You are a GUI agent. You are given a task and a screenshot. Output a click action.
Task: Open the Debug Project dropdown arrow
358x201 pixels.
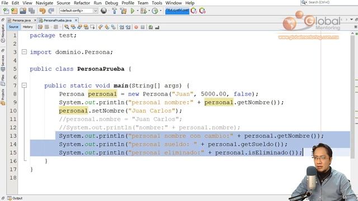coord(149,11)
